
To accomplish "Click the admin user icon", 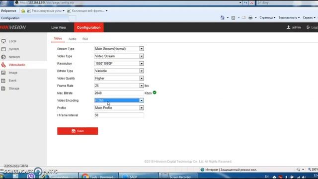I will pyautogui.click(x=288, y=27).
